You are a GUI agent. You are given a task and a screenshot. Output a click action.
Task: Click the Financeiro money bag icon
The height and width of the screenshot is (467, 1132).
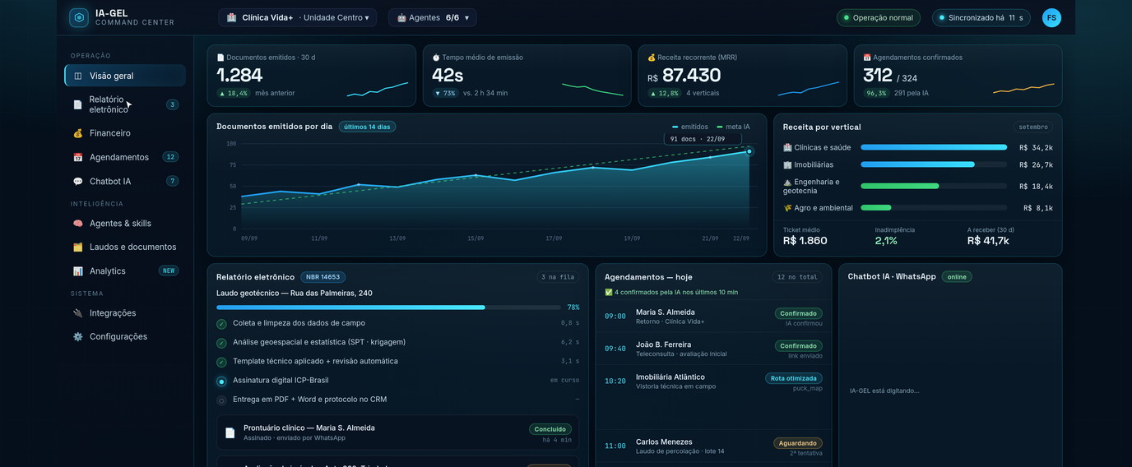[x=78, y=133]
